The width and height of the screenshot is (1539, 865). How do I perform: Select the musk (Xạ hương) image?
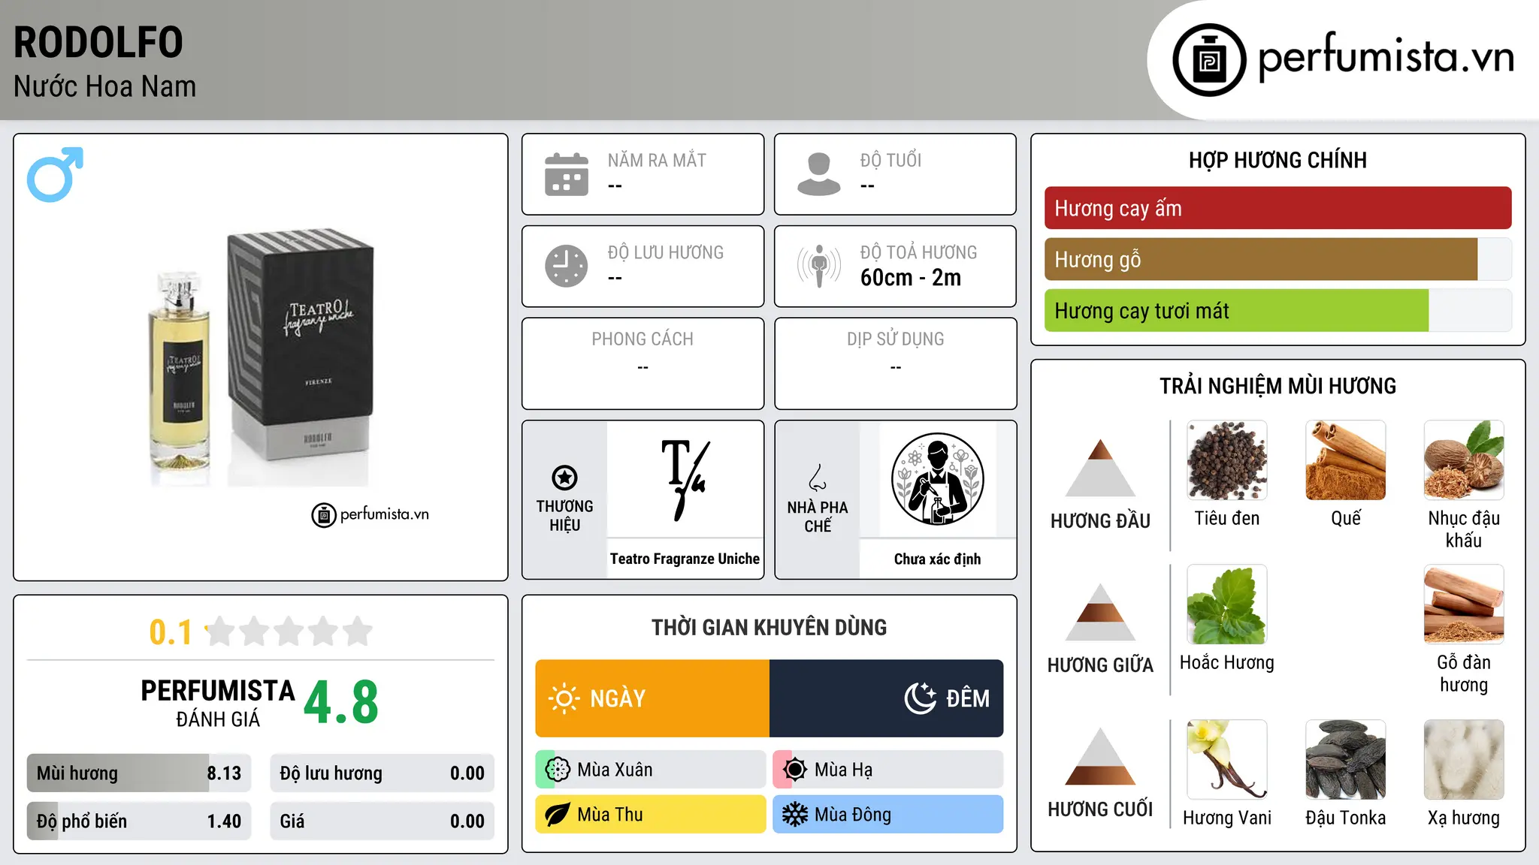pyautogui.click(x=1464, y=760)
